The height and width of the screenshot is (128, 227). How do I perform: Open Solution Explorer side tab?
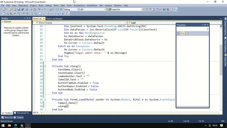click(225, 27)
